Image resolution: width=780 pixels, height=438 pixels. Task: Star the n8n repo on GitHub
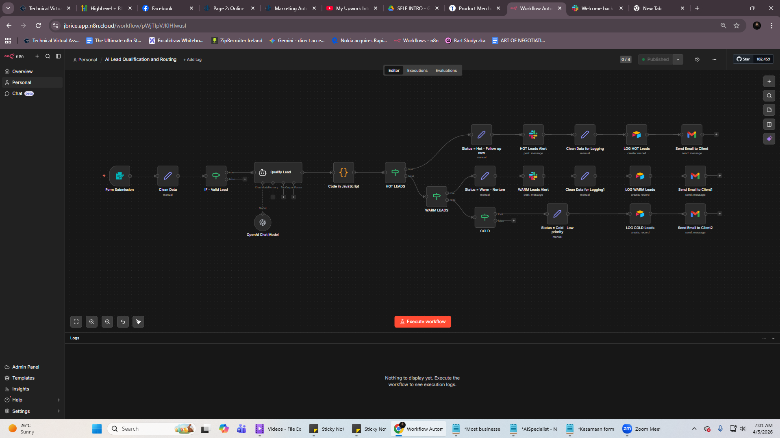743,59
